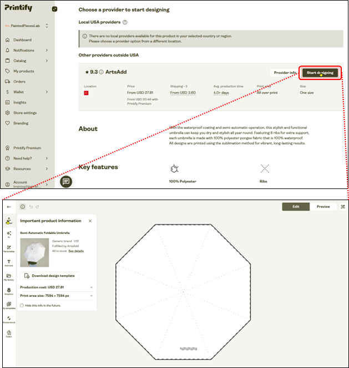349x368 pixels.
Task: Open Printify Premium in the sidebar
Action: click(27, 148)
